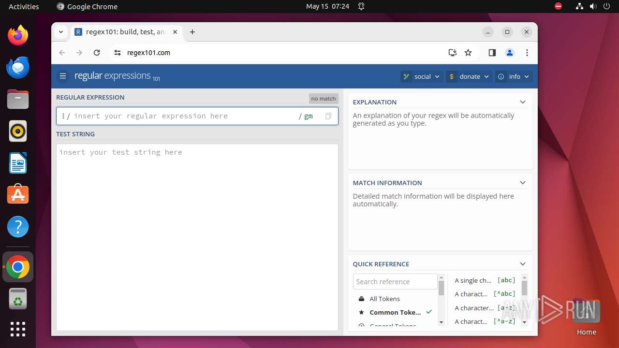Install the app via address bar icon
619x348 pixels.
pyautogui.click(x=453, y=53)
